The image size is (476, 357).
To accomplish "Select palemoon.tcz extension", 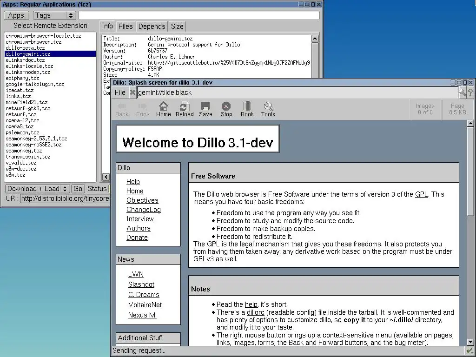I will click(50, 132).
